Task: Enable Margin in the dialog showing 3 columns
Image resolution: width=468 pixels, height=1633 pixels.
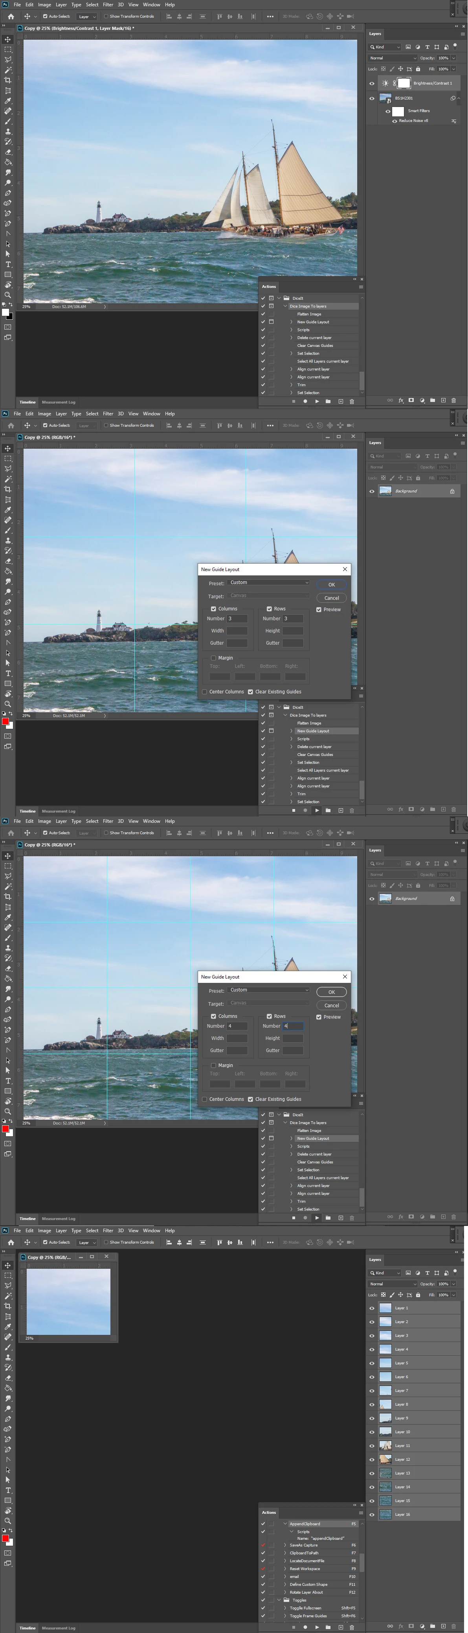Action: pyautogui.click(x=213, y=658)
